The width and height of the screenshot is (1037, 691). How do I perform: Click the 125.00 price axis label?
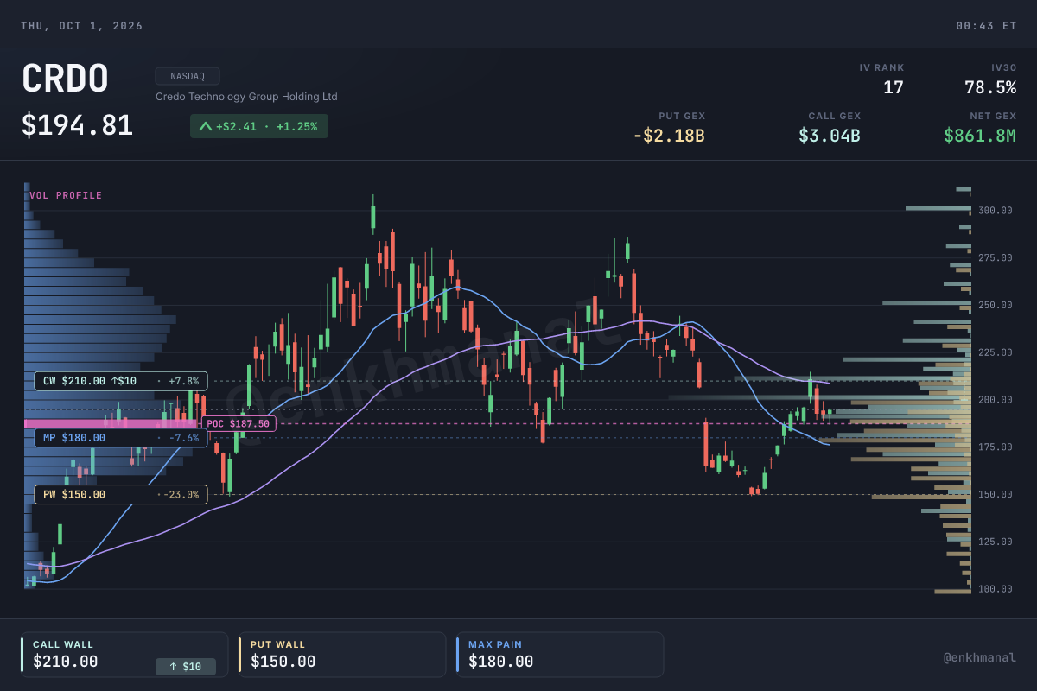coord(996,542)
